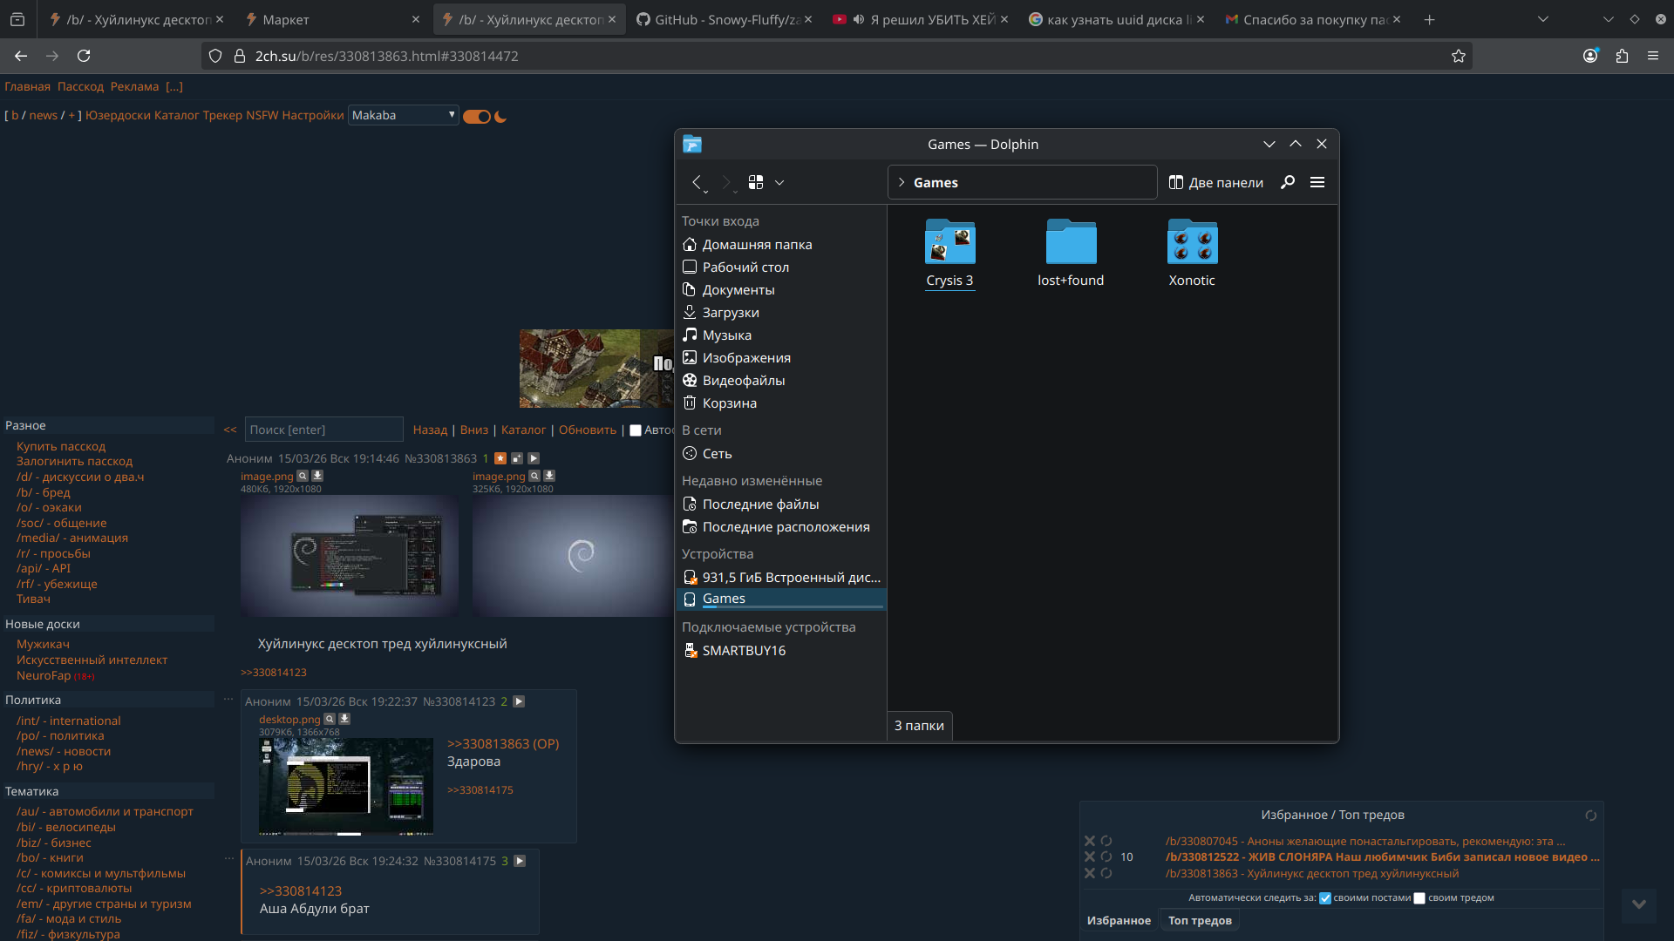The width and height of the screenshot is (1674, 941).
Task: Click the 'Обновить' thread link
Action: click(x=587, y=430)
